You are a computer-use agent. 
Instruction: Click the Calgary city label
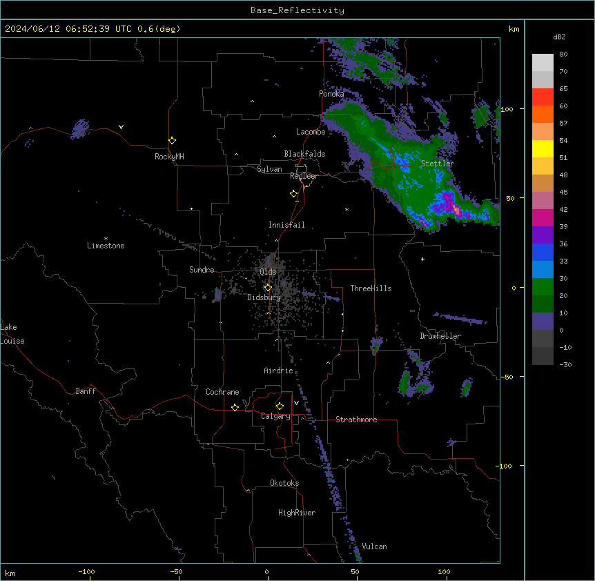coord(275,416)
